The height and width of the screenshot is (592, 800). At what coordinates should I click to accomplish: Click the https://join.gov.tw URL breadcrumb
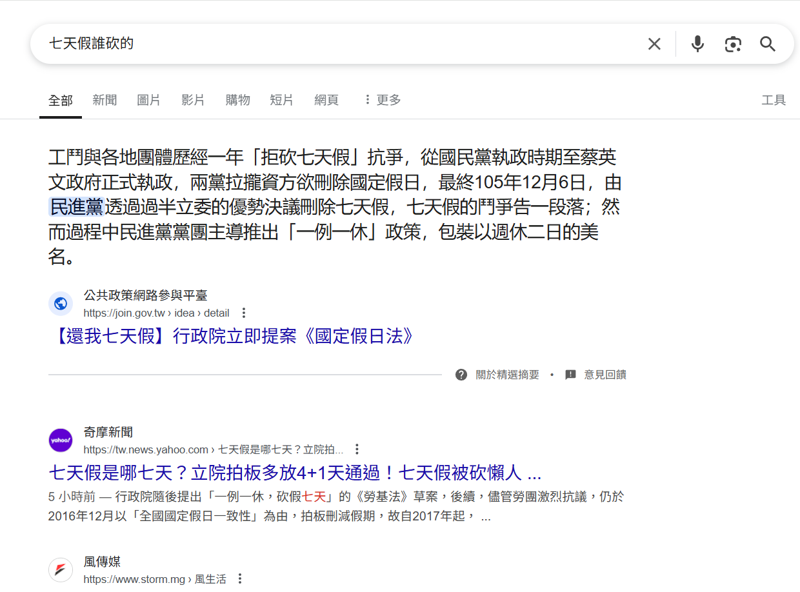[157, 313]
